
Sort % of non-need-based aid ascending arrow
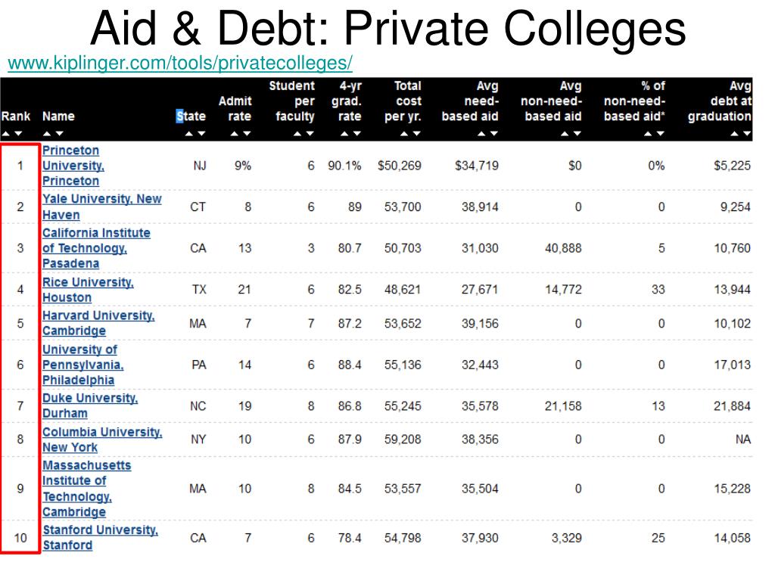(648, 134)
